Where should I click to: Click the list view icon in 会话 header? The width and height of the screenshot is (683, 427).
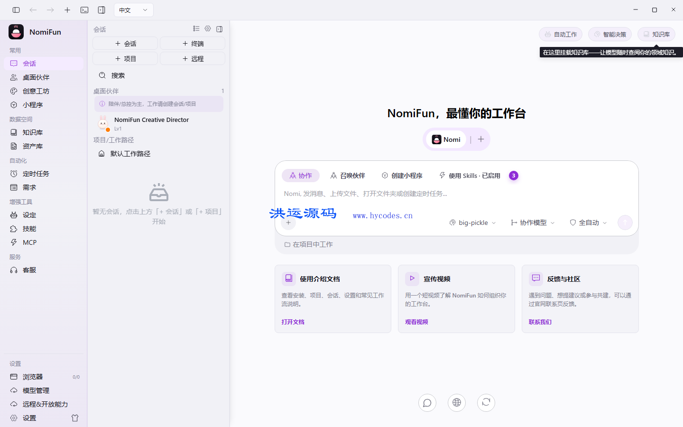point(196,29)
